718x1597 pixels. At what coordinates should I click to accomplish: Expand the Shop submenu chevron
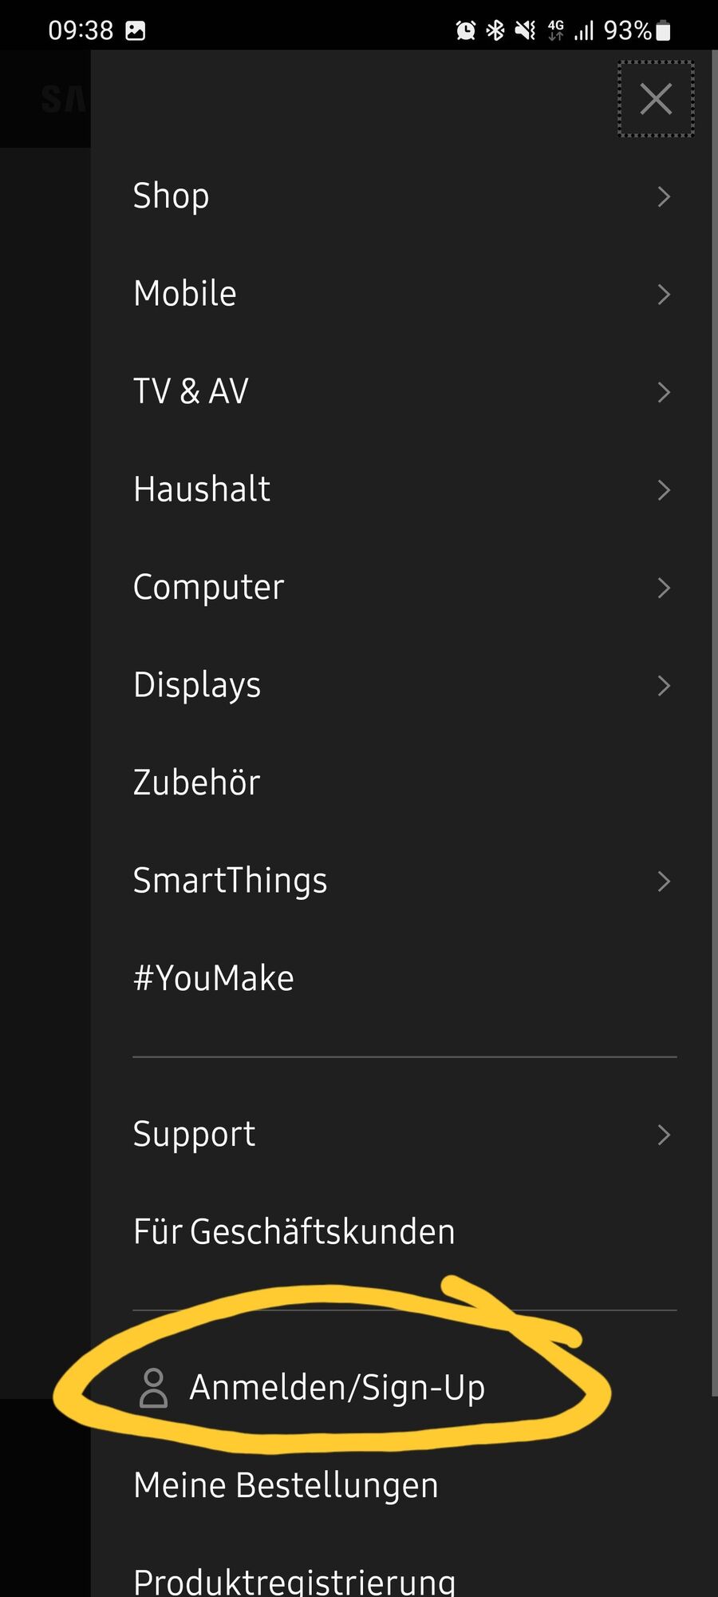(664, 196)
